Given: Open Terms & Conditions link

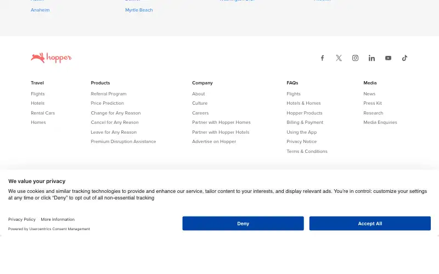Looking at the screenshot, I should [x=307, y=151].
